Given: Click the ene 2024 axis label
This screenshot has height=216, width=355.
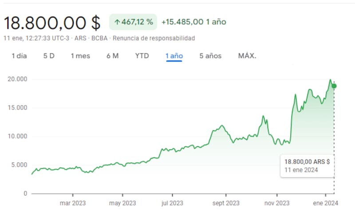Looking at the screenshot, I should (325, 203).
